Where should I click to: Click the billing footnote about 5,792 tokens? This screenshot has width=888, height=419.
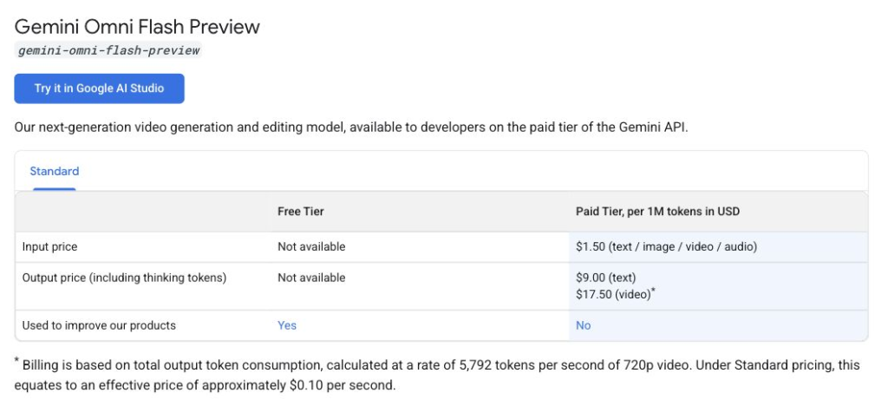(x=437, y=376)
